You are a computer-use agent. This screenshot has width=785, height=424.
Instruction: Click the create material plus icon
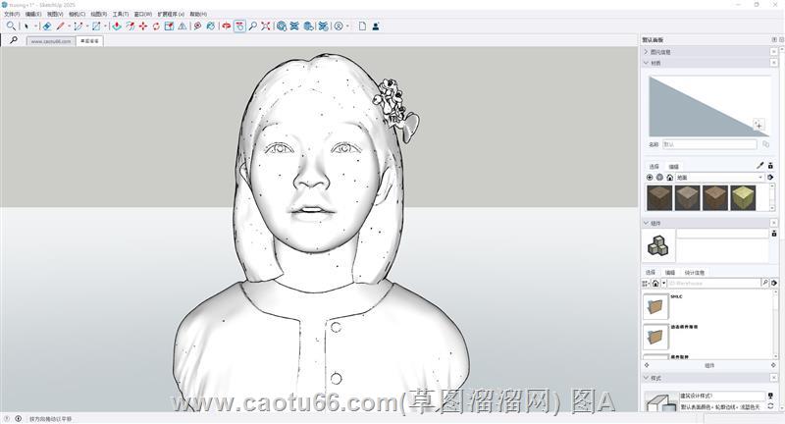tap(759, 126)
